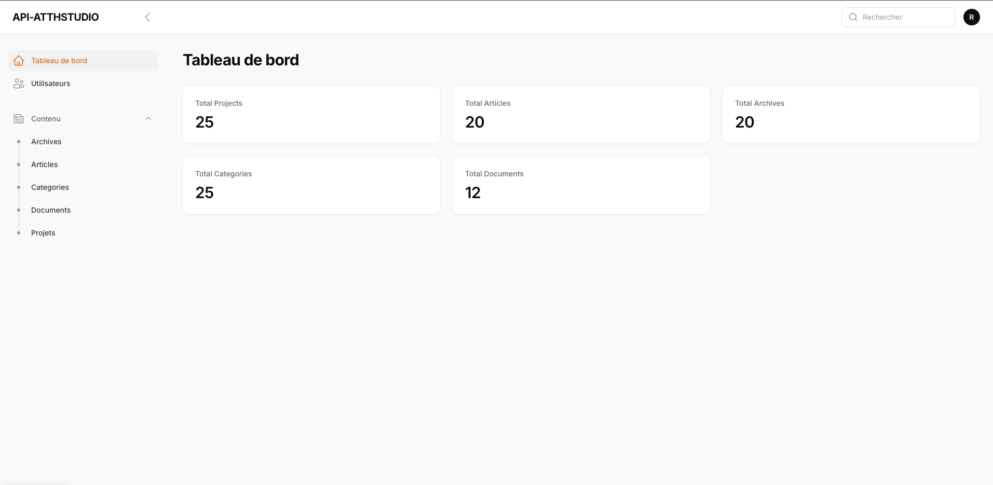The height and width of the screenshot is (485, 993).
Task: Click the Contenu newspaper icon
Action: point(19,119)
